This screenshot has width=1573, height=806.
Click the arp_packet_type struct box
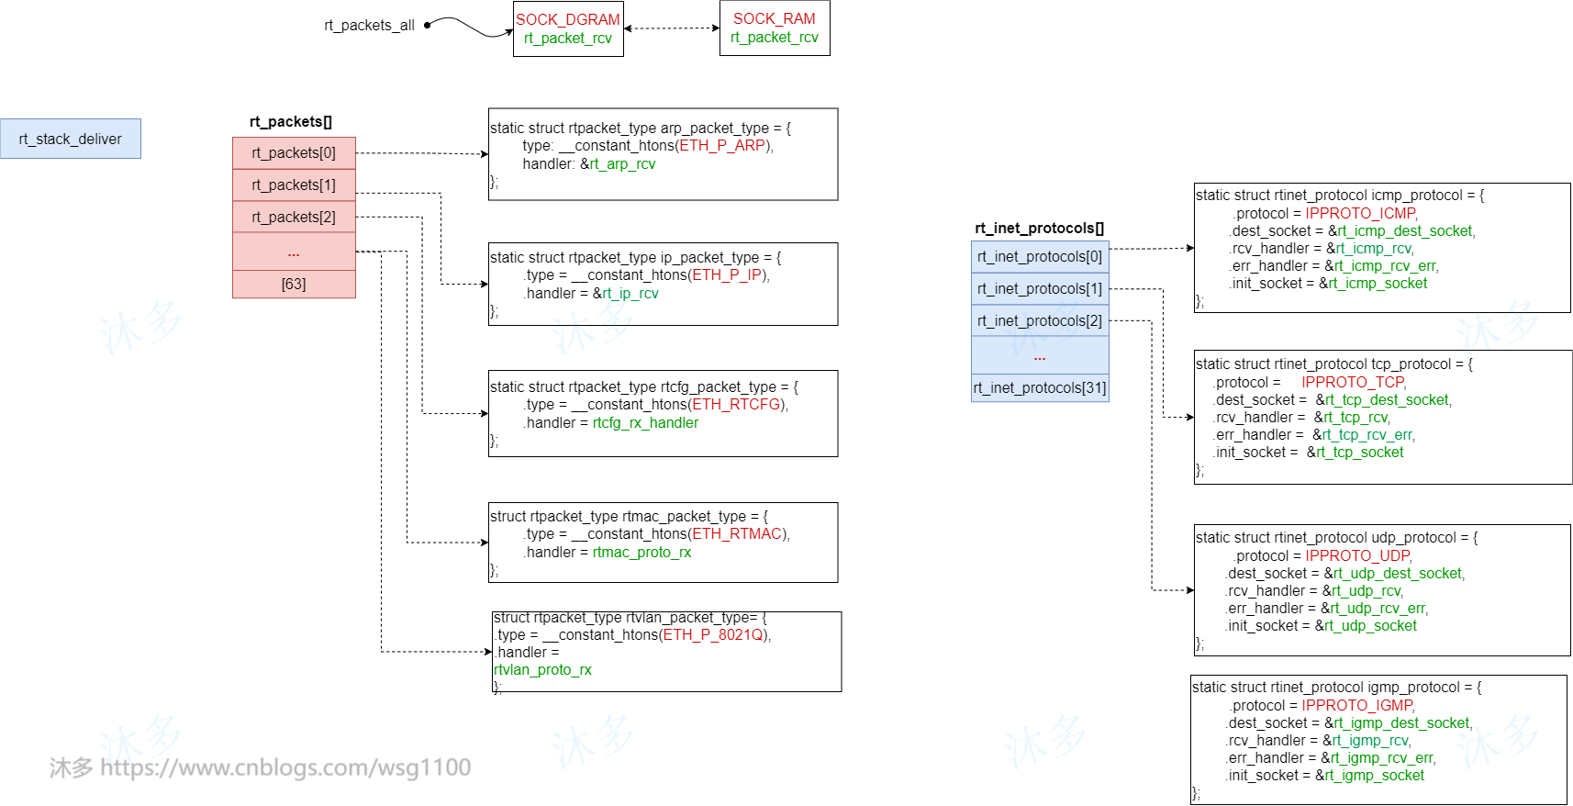point(663,154)
